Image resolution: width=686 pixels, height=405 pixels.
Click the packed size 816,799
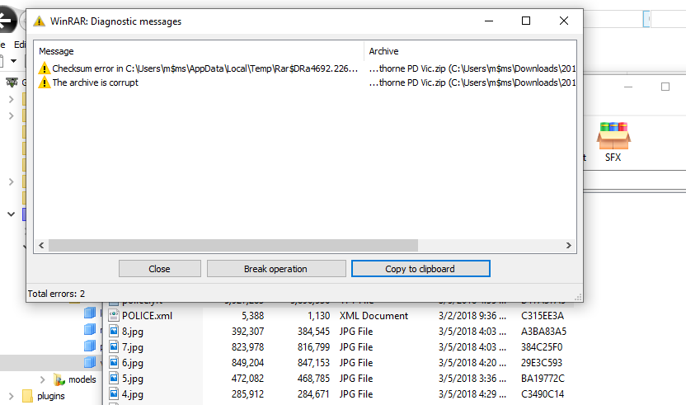click(x=313, y=347)
